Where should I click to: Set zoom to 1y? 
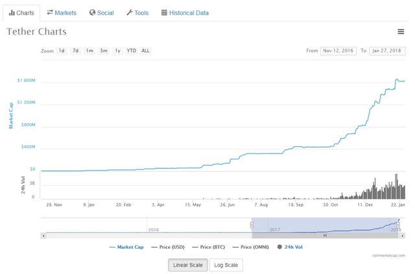point(118,51)
